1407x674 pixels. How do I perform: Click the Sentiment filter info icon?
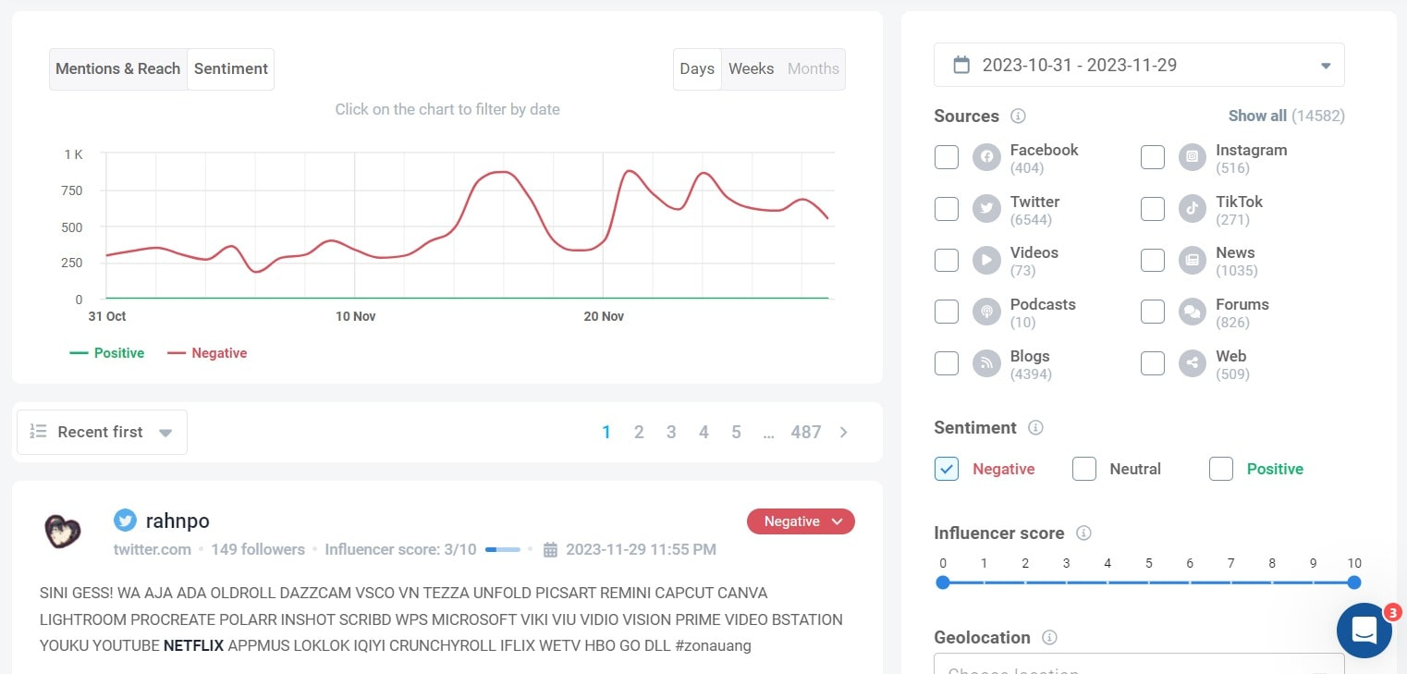[x=1035, y=428]
